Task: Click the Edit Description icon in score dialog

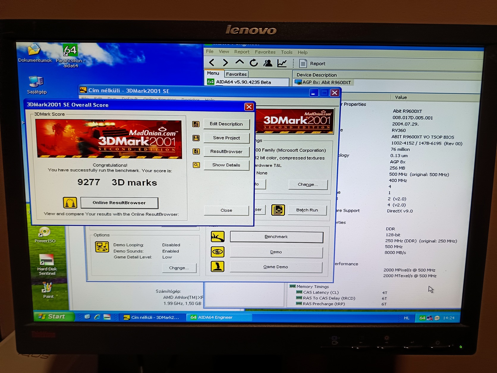Action: coord(196,124)
